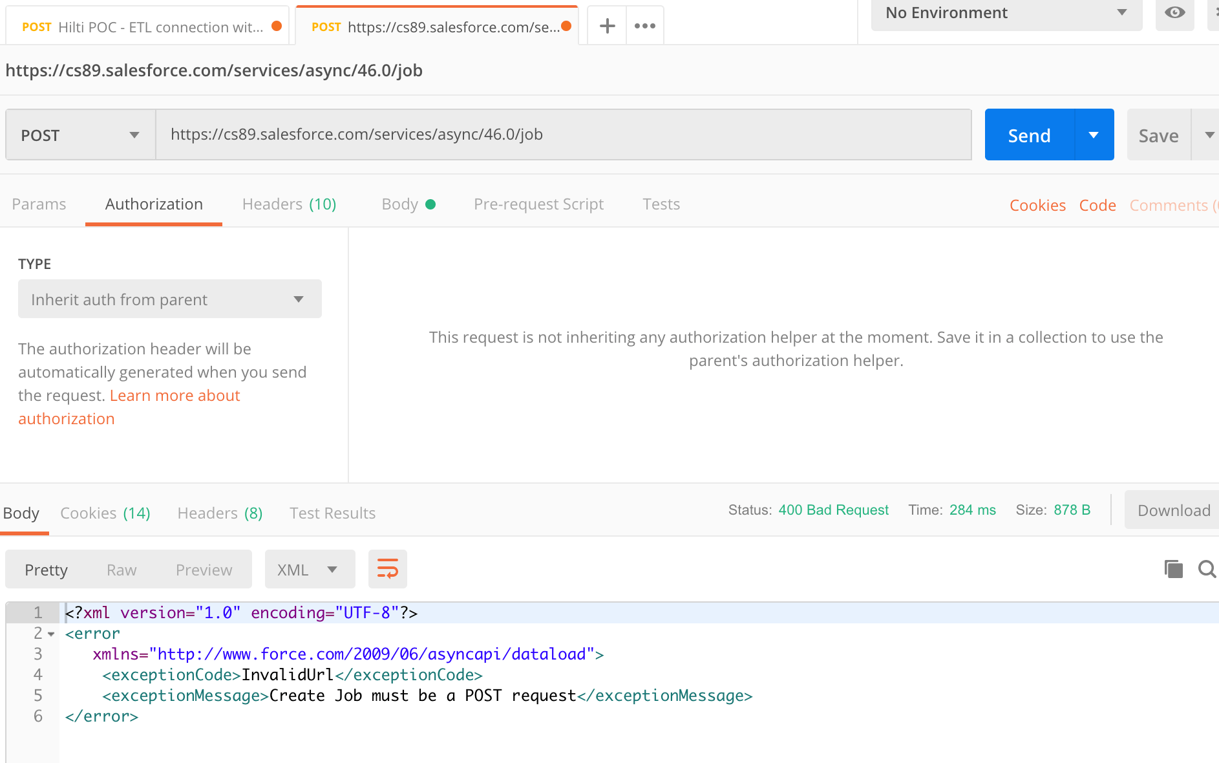
Task: Click the request URL input field
Action: [563, 134]
